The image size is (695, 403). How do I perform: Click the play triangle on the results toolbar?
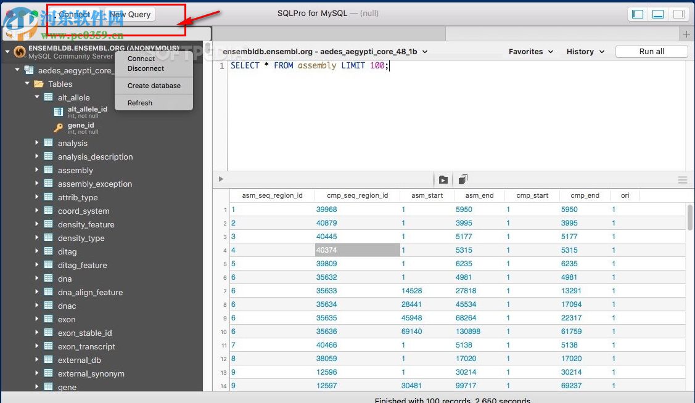tap(220, 179)
